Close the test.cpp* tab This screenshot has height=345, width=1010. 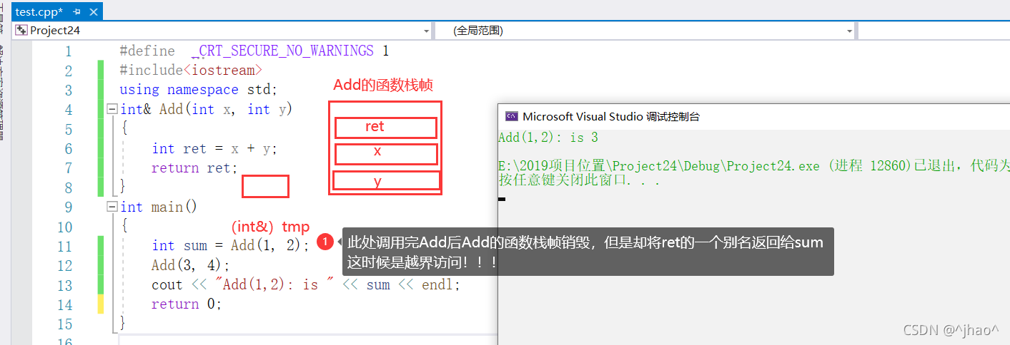coord(93,11)
